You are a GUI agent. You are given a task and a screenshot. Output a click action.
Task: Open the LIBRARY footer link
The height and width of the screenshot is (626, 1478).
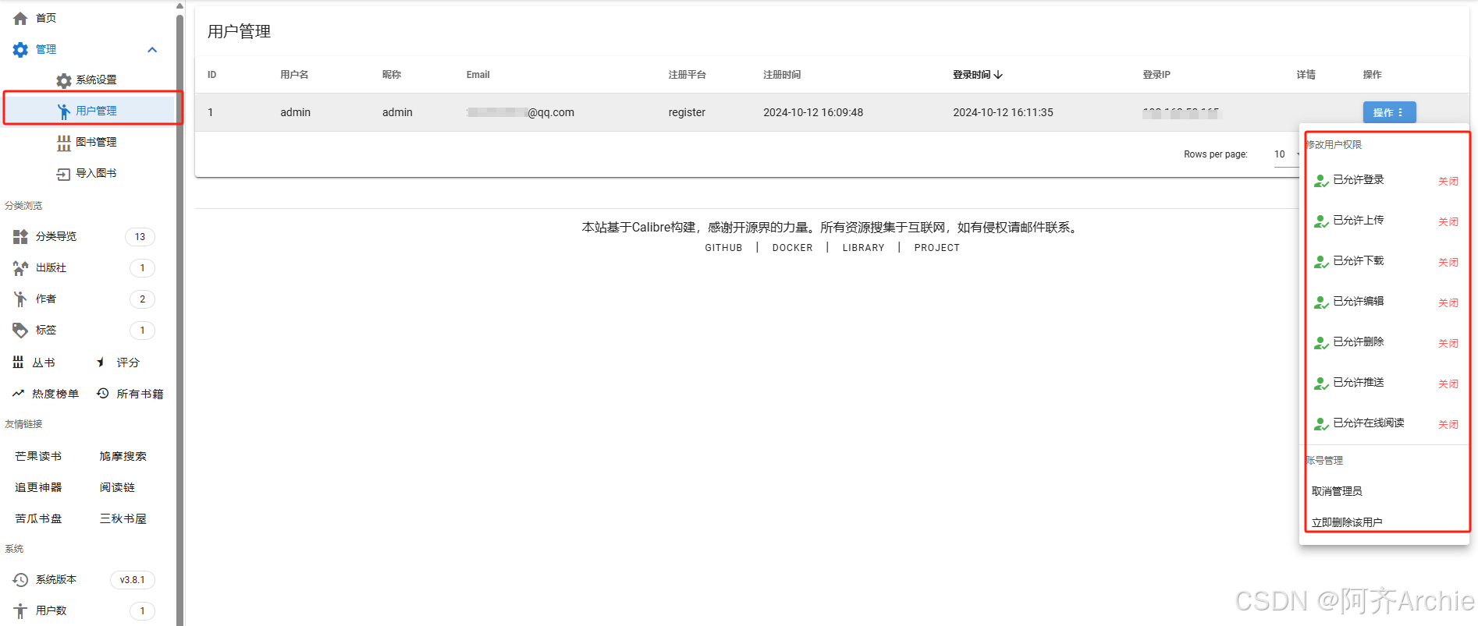tap(863, 248)
